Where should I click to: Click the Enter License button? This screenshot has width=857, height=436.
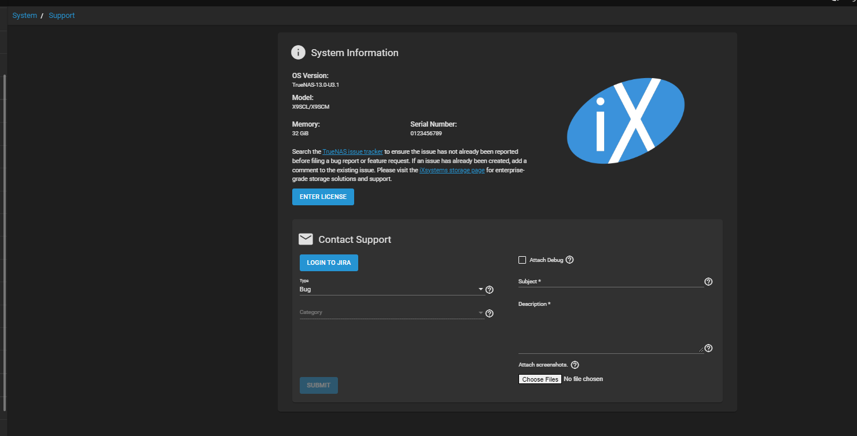(x=323, y=197)
